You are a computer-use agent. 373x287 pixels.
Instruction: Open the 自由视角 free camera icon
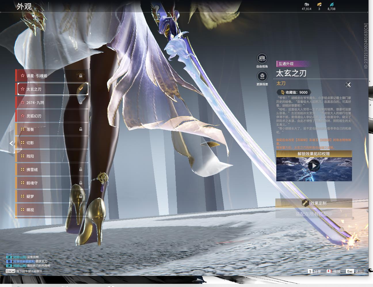pyautogui.click(x=262, y=58)
